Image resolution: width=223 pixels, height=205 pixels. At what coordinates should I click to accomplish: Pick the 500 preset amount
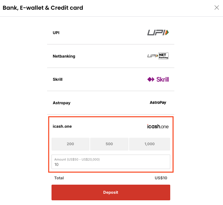coord(109,144)
